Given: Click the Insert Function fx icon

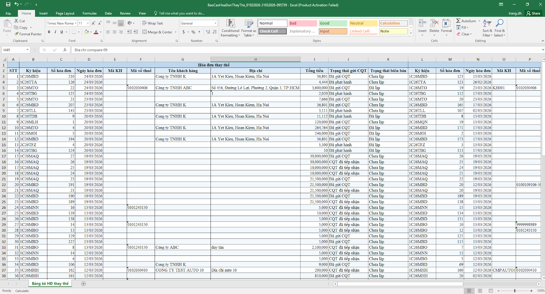Looking at the screenshot, I should point(65,50).
